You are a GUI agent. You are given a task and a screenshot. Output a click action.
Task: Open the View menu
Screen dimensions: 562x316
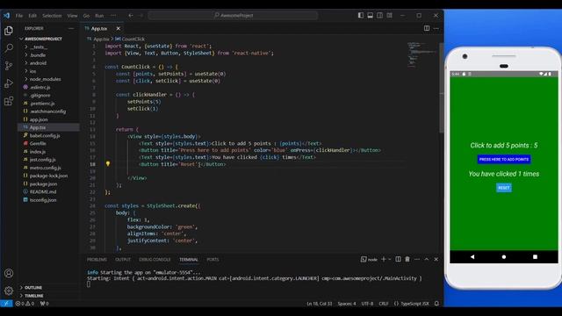point(72,16)
